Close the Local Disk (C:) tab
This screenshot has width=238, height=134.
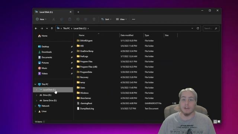(70, 12)
